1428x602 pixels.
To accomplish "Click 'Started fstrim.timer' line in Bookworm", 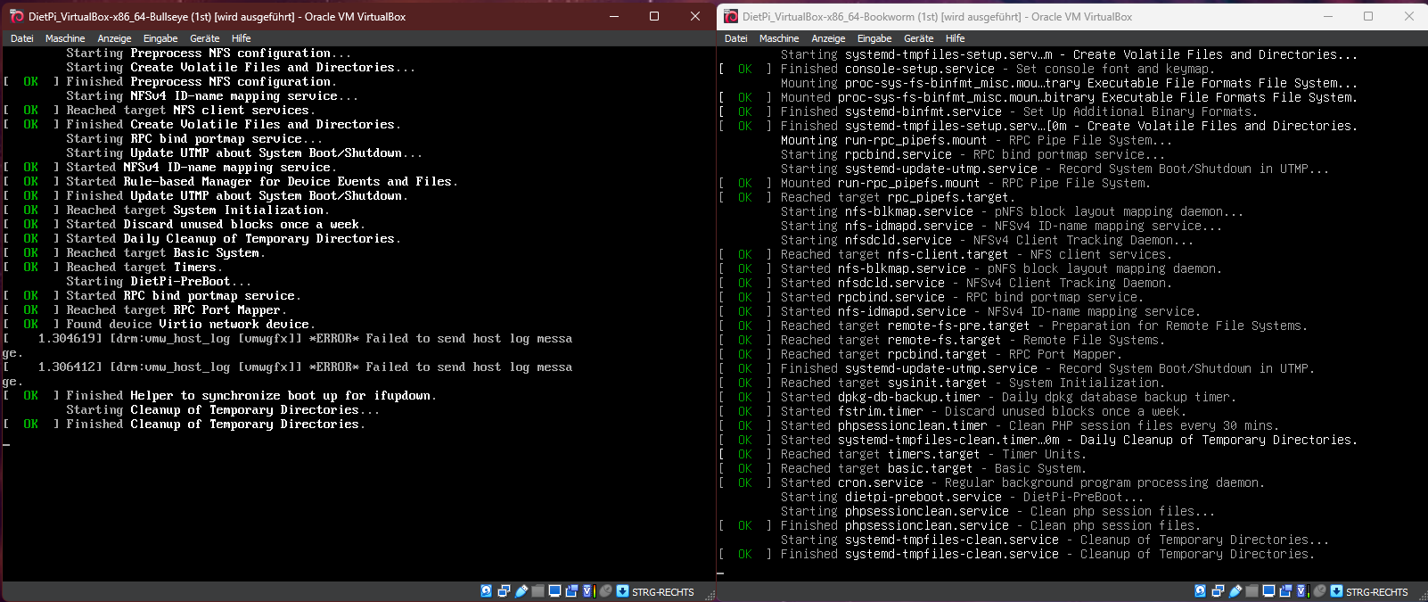I will [x=954, y=411].
